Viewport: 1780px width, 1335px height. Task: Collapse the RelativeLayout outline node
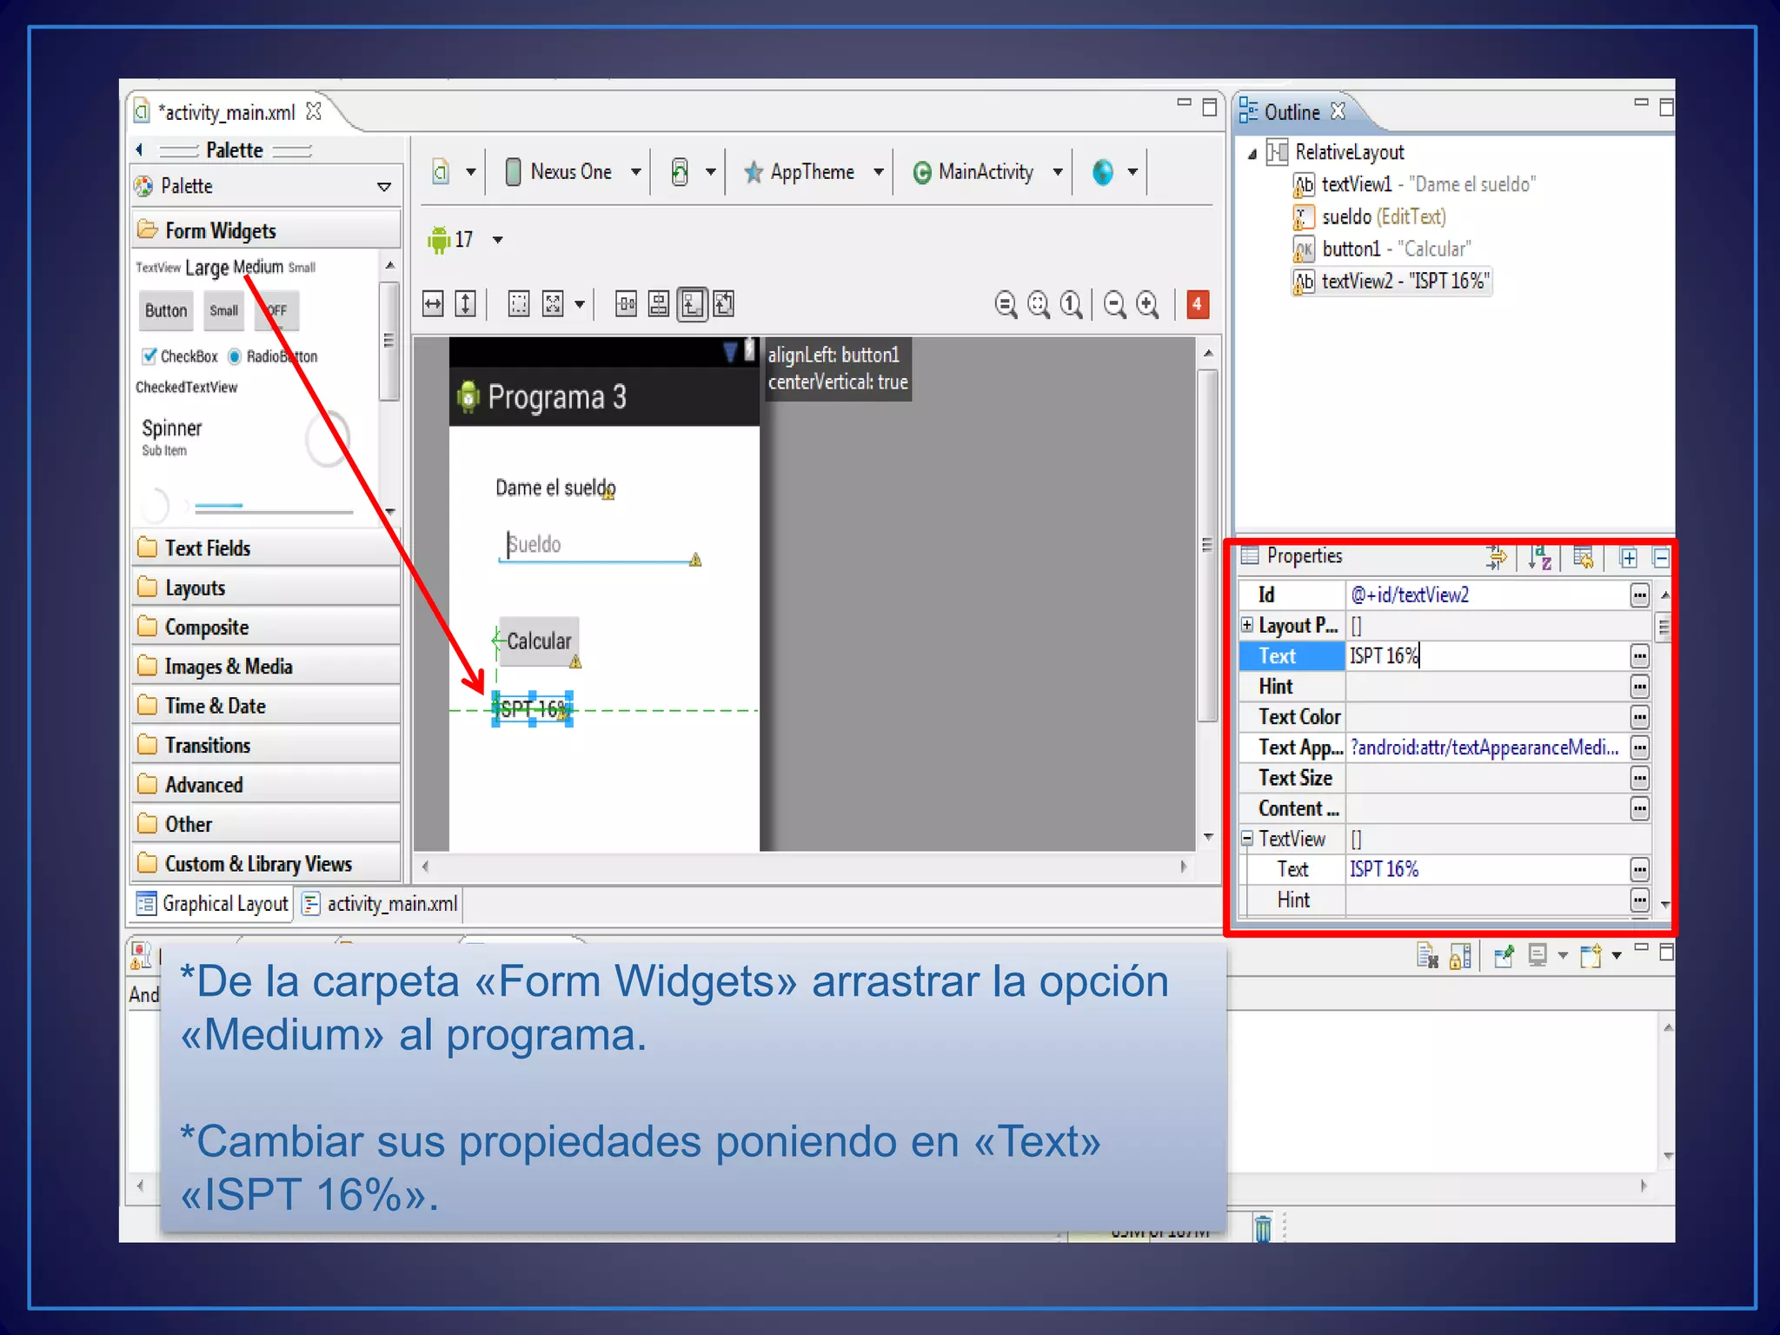pyautogui.click(x=1252, y=154)
